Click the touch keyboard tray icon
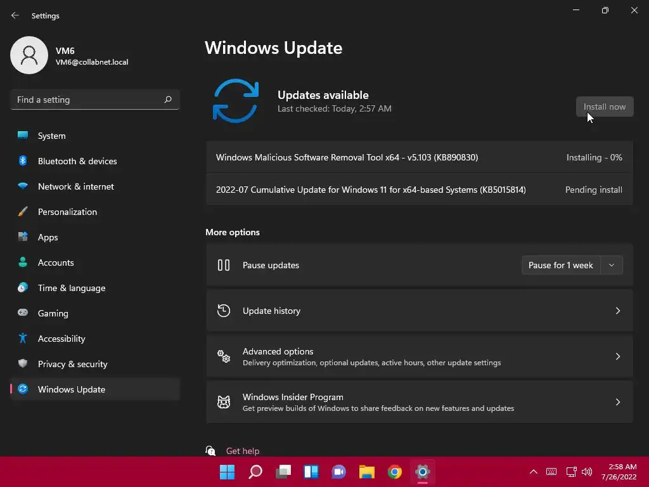 551,472
